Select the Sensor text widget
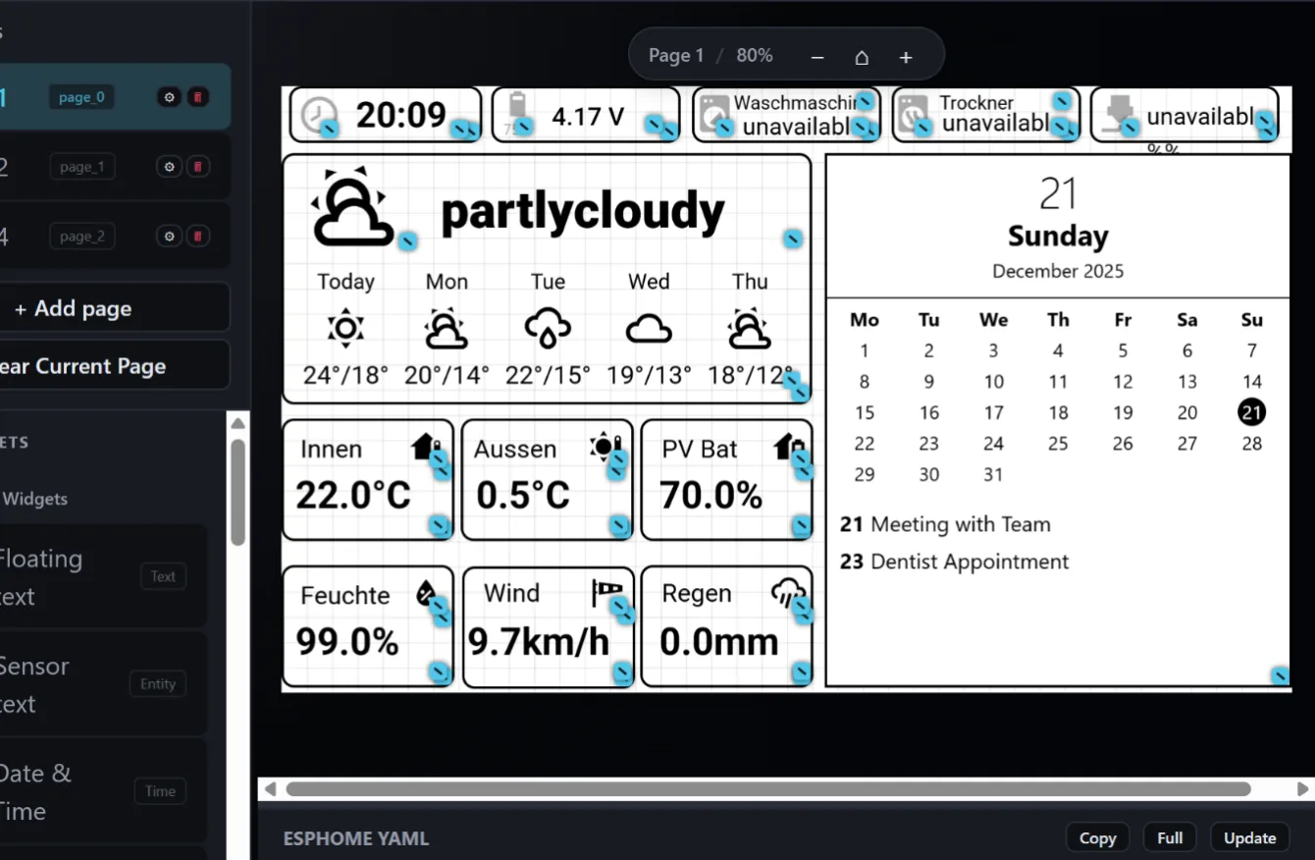1315x860 pixels. (x=98, y=684)
